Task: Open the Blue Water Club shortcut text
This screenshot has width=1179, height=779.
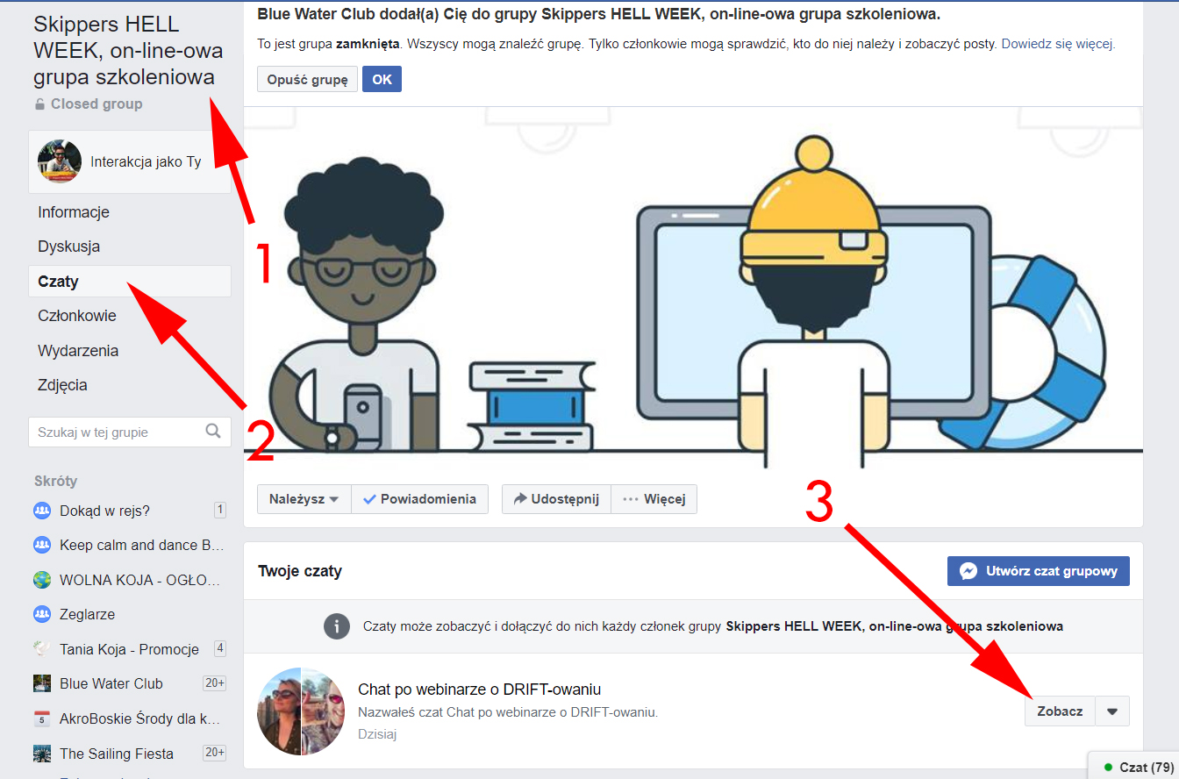Action: click(x=111, y=683)
